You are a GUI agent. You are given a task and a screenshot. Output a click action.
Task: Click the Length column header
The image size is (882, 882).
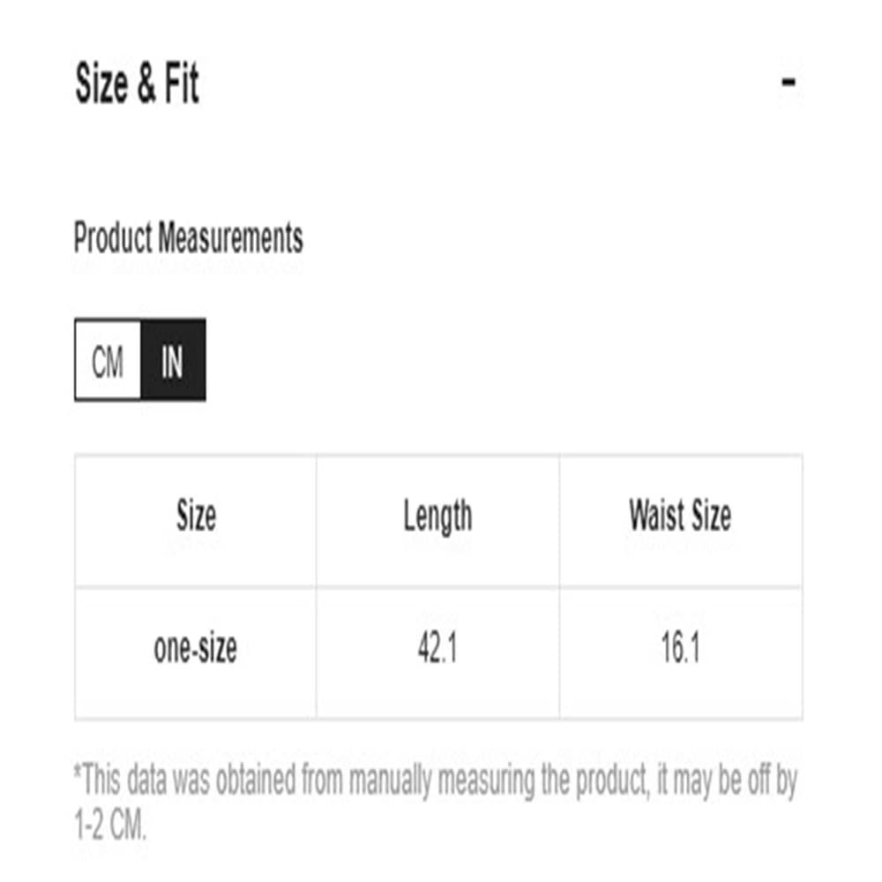click(x=437, y=516)
